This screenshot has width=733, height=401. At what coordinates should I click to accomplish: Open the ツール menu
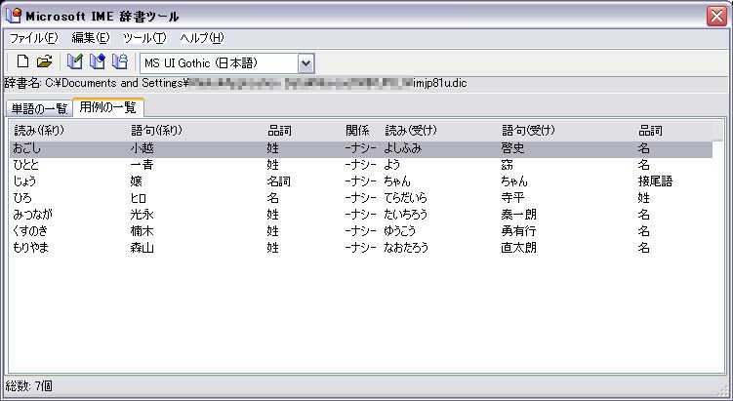point(144,38)
